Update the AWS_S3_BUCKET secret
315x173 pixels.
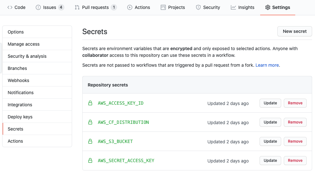coord(270,141)
